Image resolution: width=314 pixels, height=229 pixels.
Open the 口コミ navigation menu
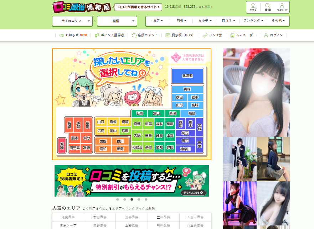pos(228,21)
